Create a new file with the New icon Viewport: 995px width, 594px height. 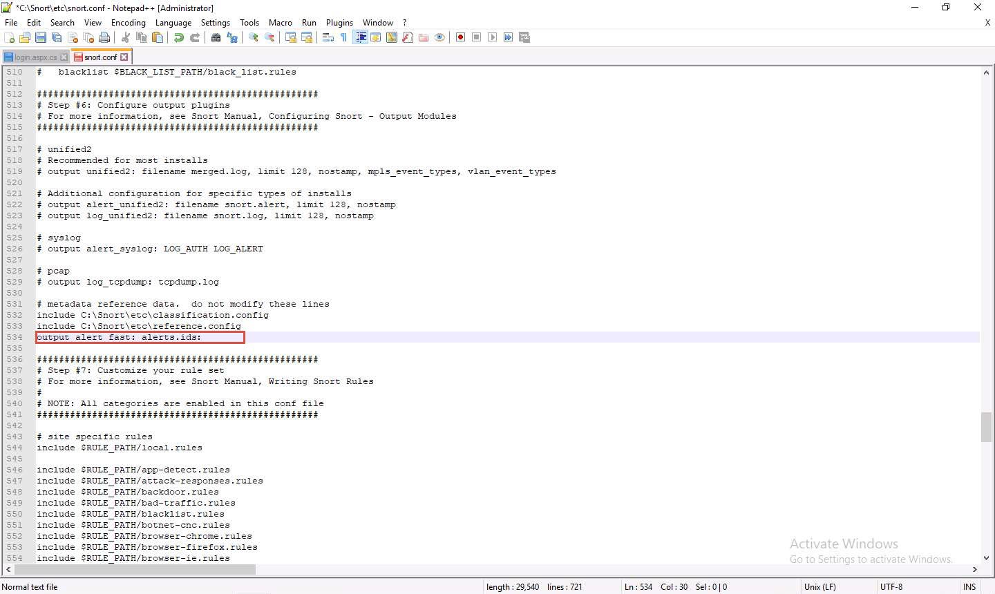point(10,37)
